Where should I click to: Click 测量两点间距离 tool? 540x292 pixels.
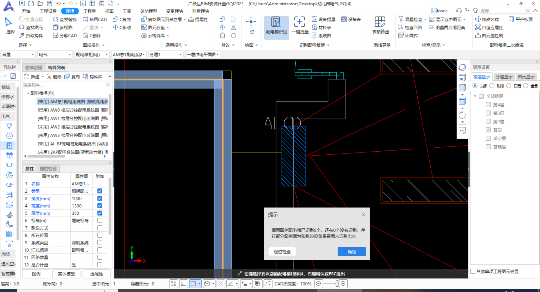[x=447, y=28]
